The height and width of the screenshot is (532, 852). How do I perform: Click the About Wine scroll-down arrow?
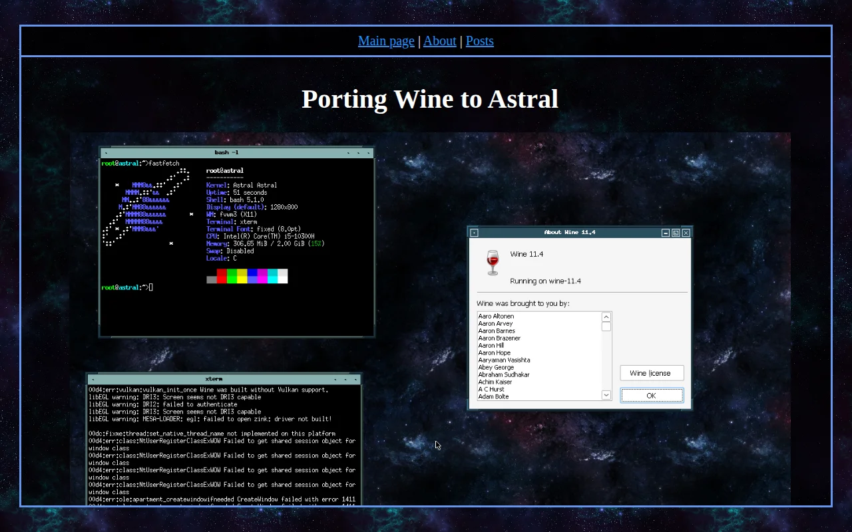coord(606,395)
